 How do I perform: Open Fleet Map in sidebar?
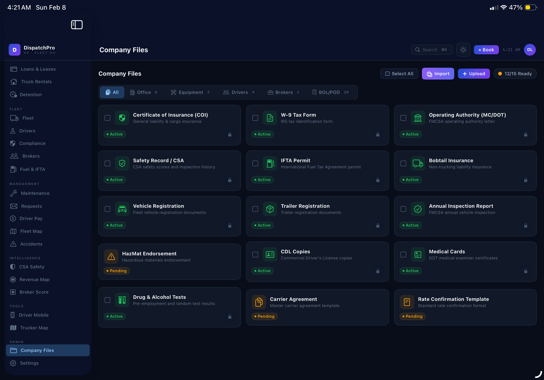(31, 231)
